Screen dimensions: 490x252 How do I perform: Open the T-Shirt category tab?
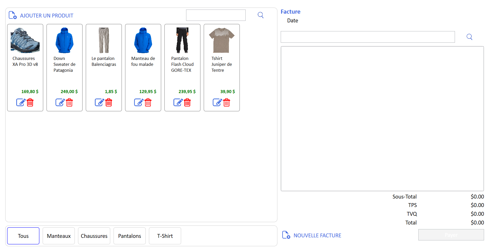pyautogui.click(x=165, y=236)
